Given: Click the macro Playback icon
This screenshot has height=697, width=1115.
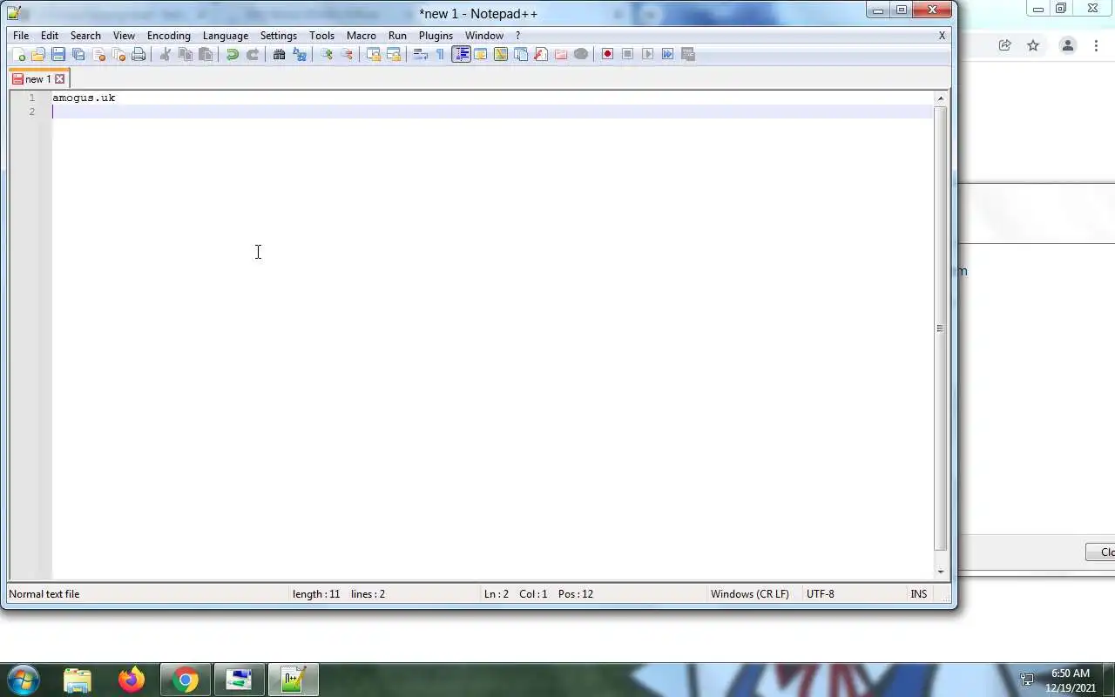Looking at the screenshot, I should [647, 54].
